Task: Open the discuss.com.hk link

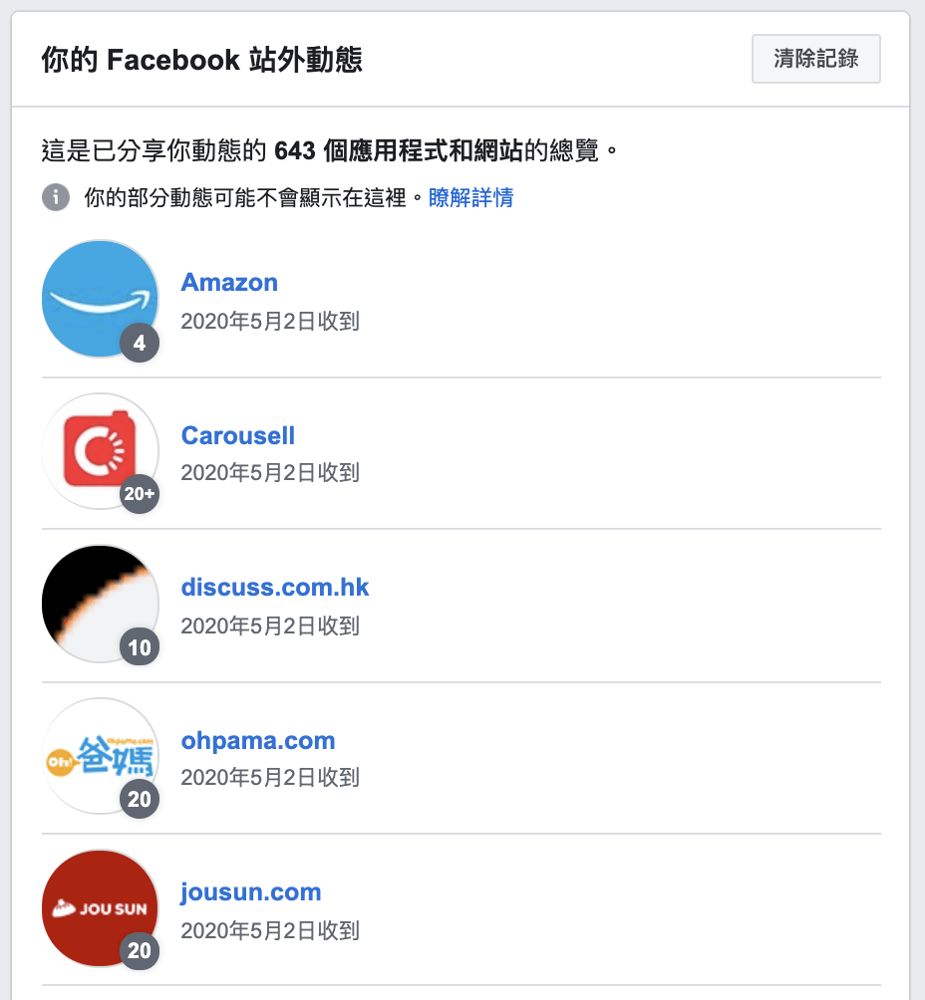Action: 275,588
